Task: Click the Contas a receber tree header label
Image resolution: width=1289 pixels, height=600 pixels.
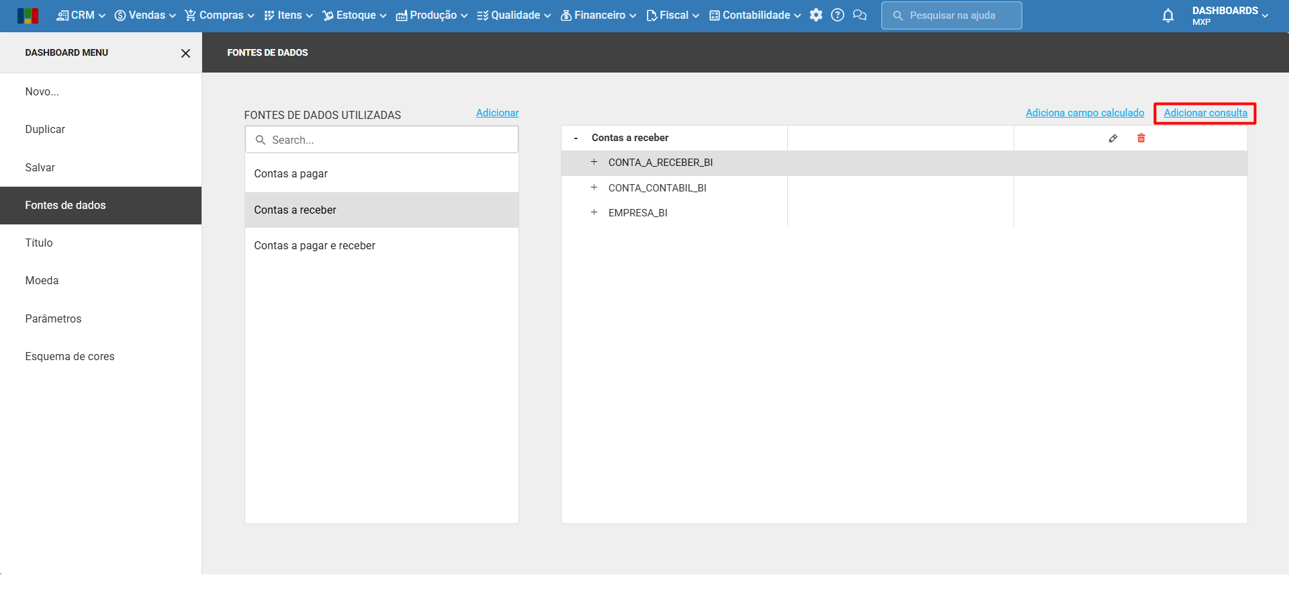Action: [x=630, y=138]
